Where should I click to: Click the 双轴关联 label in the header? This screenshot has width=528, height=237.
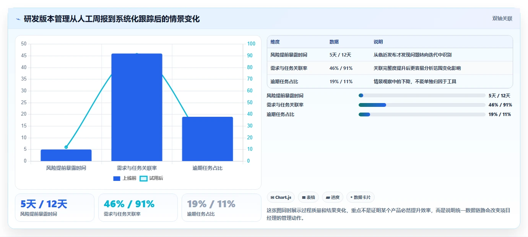point(502,18)
